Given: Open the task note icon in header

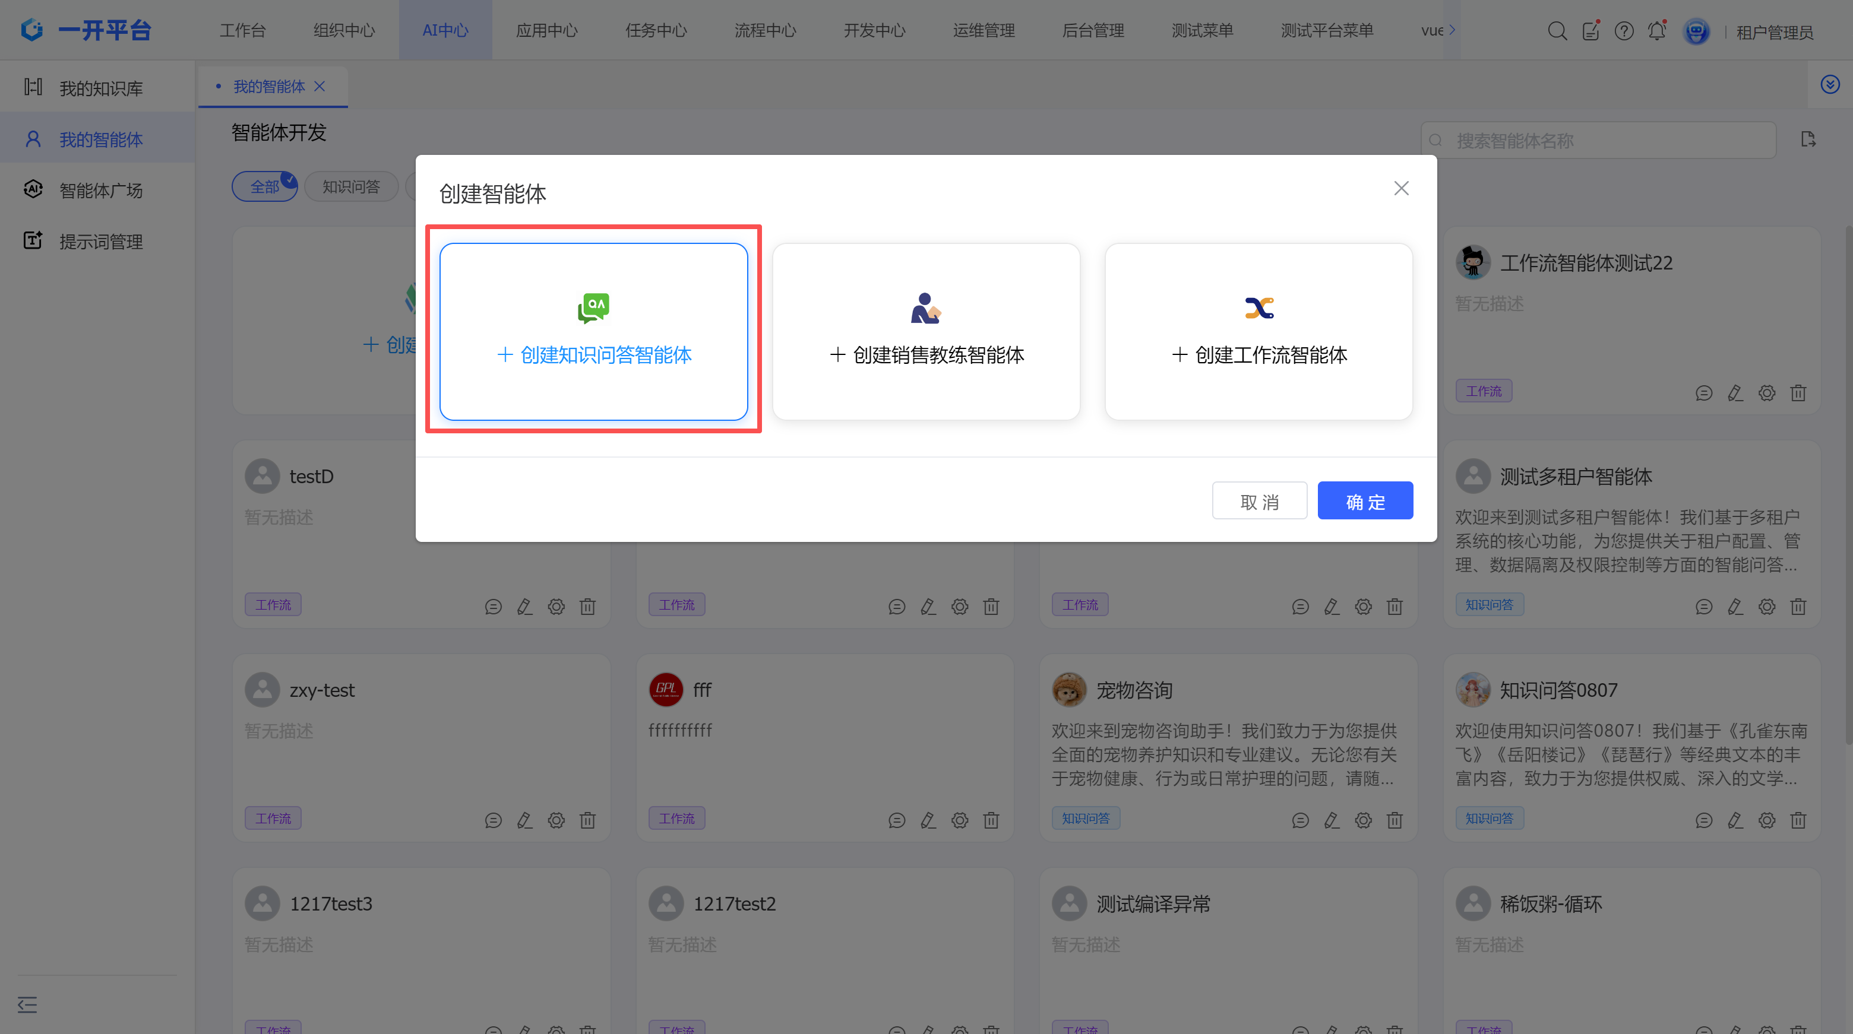Looking at the screenshot, I should [x=1590, y=31].
